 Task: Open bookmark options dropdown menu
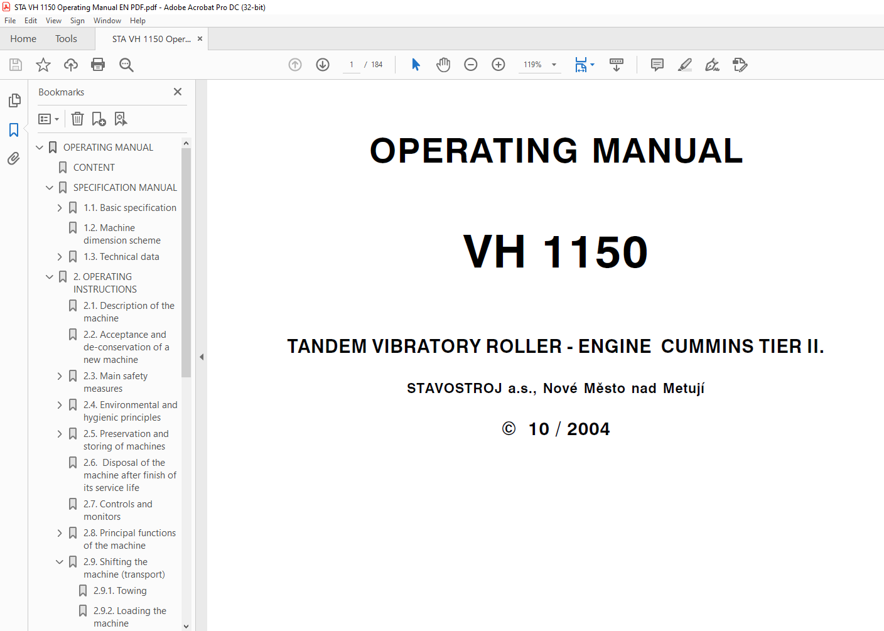[x=48, y=119]
